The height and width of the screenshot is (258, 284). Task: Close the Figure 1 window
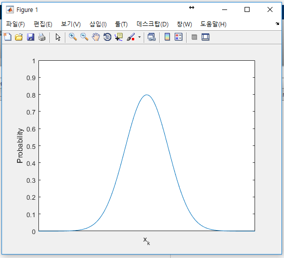[270, 9]
